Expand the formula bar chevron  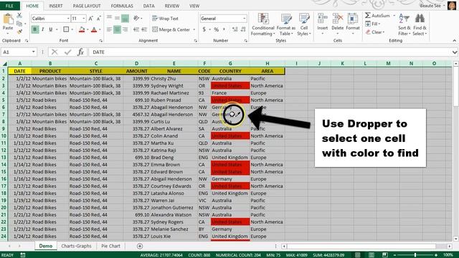point(454,52)
